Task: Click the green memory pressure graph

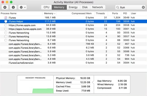Action: (43, 91)
